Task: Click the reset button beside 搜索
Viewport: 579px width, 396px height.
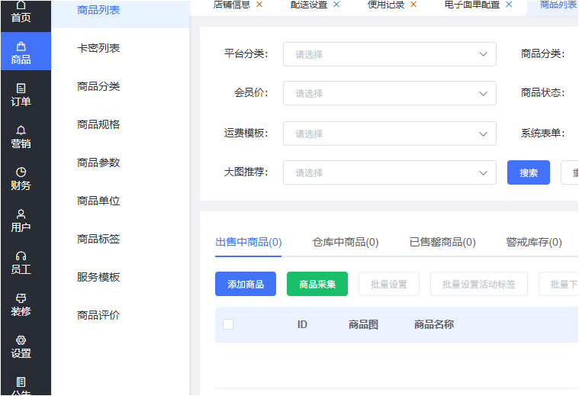Action: (x=570, y=172)
